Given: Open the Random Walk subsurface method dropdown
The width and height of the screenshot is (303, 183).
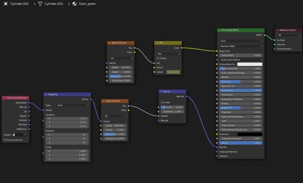Looking at the screenshot, I should (x=241, y=46).
